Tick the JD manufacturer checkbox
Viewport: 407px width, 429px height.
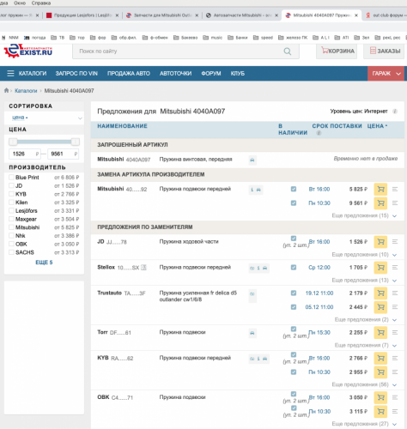11,185
